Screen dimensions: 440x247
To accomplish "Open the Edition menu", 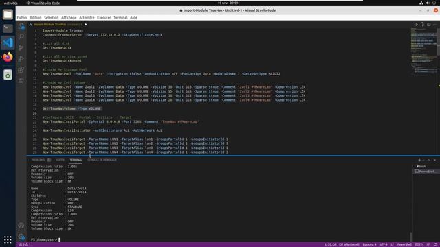I will (36, 17).
